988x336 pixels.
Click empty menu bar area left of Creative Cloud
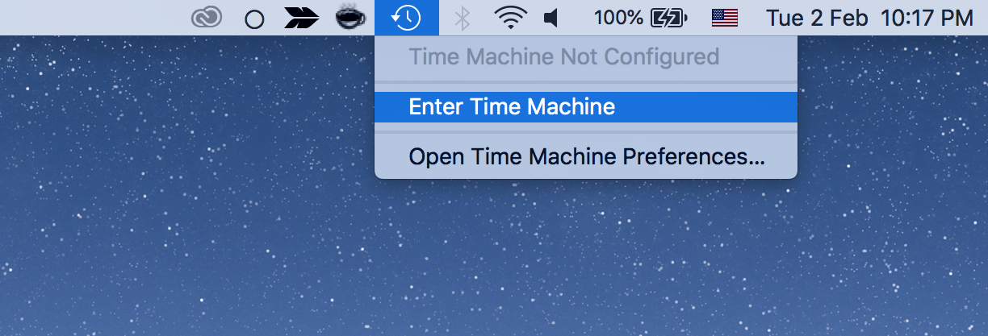click(89, 18)
